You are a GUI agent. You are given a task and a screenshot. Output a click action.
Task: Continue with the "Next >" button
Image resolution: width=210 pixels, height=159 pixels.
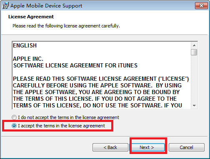147,147
